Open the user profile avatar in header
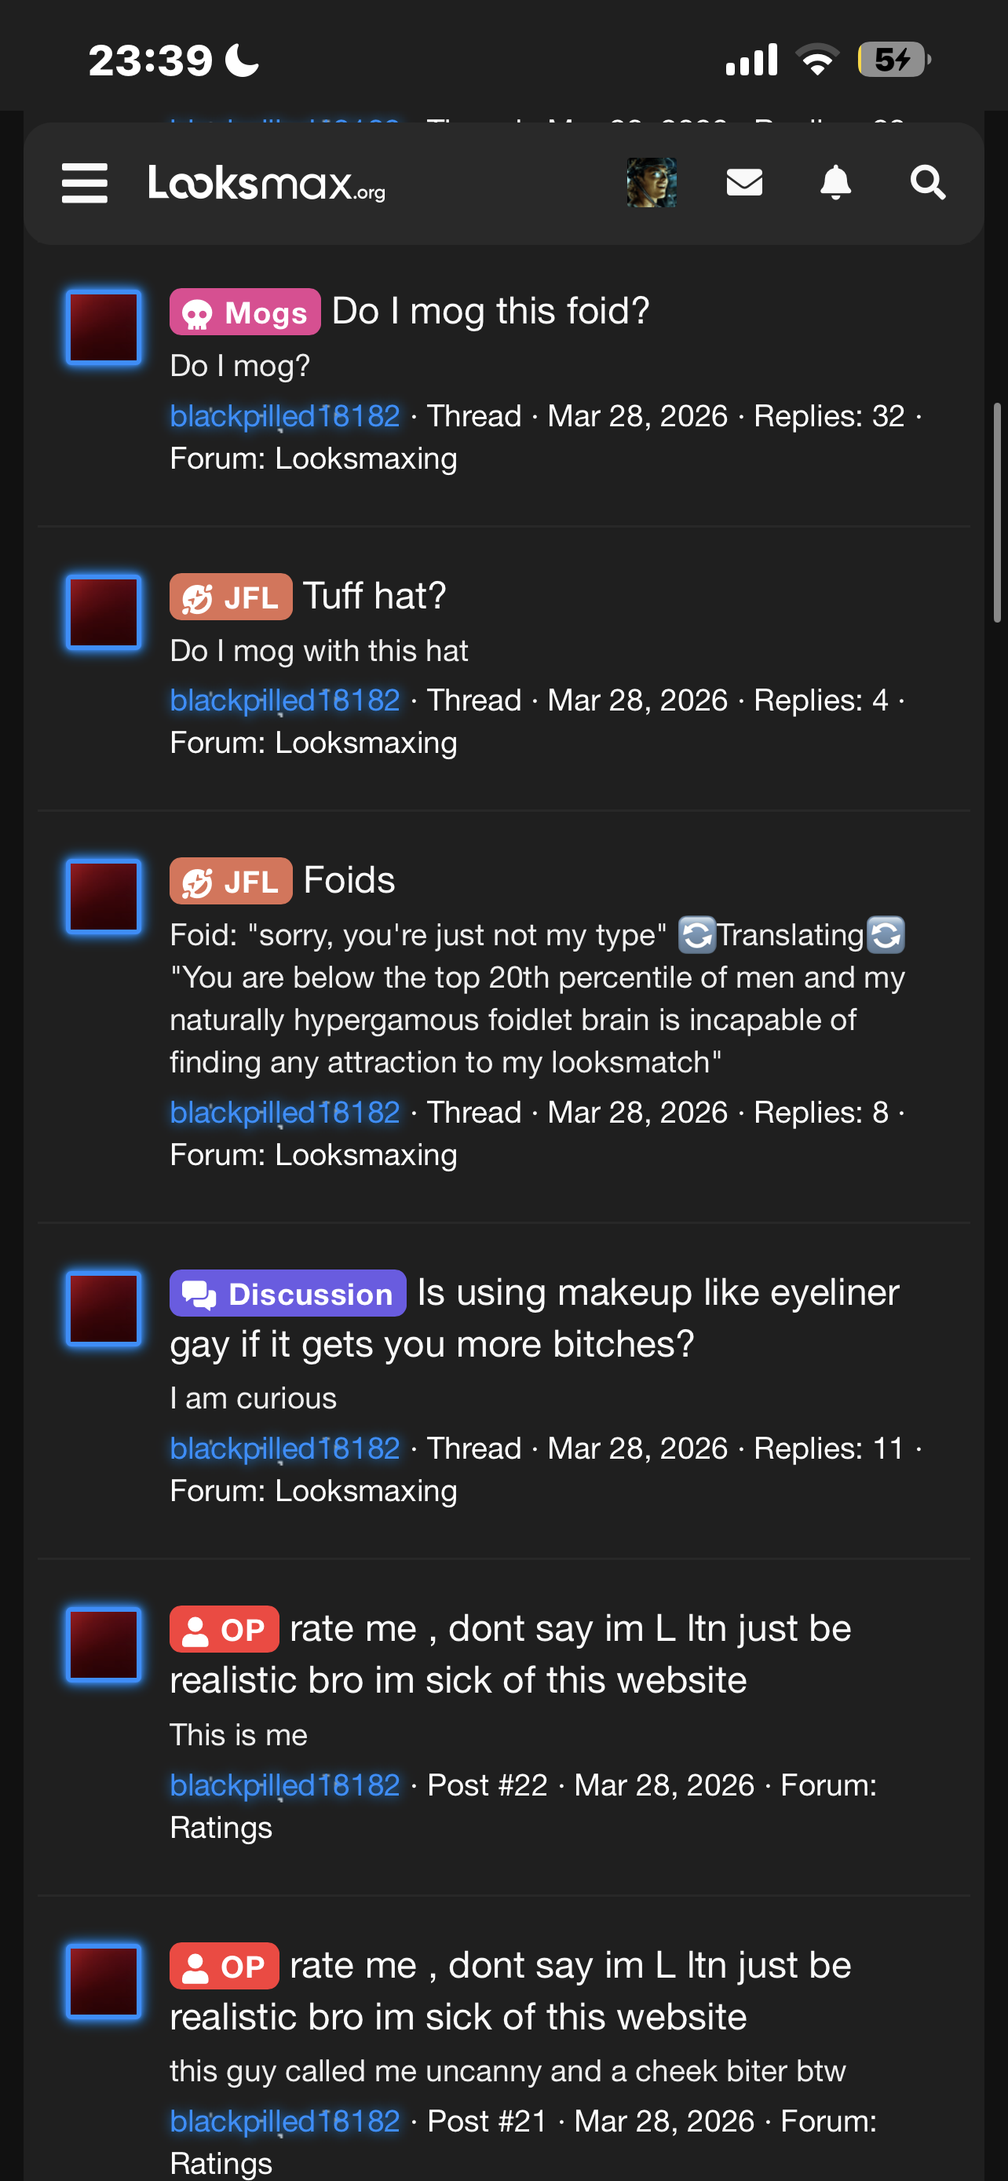 [651, 182]
